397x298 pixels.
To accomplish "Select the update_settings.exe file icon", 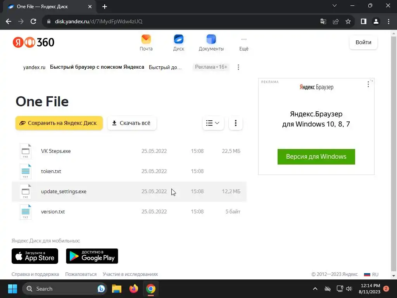I will coord(26,192).
